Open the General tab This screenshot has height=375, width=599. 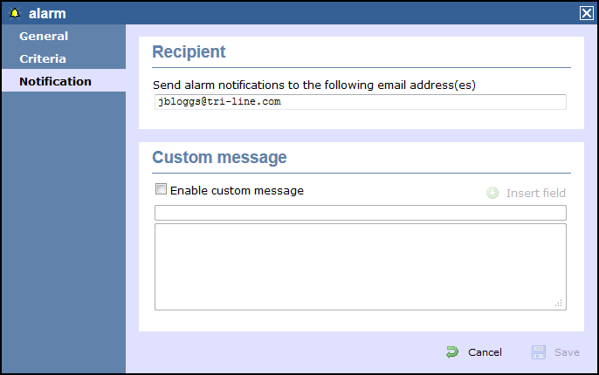pos(44,37)
